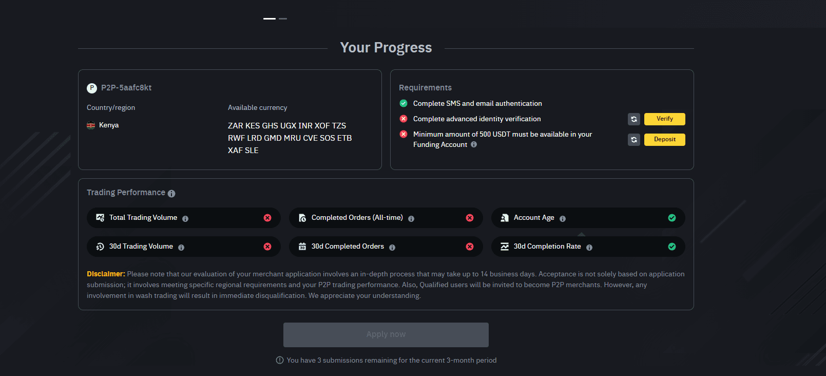826x376 pixels.
Task: Click the Account Age person icon
Action: coord(505,218)
